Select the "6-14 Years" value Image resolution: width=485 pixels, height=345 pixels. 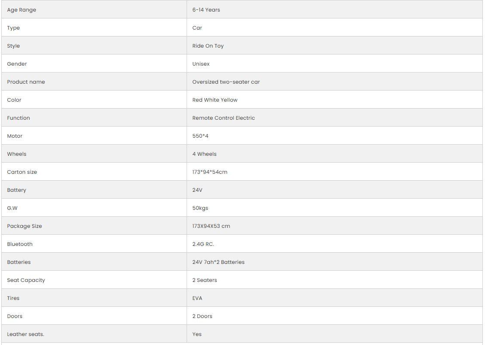206,10
